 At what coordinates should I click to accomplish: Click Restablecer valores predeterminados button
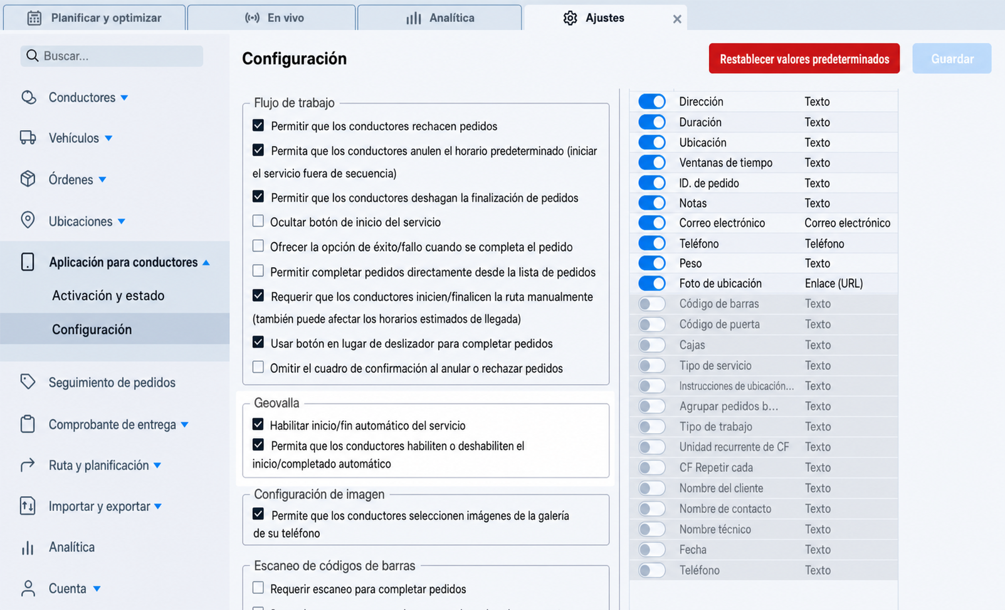click(804, 58)
